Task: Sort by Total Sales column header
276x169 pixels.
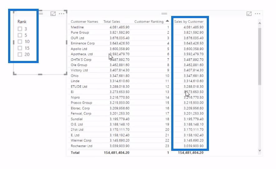Action: click(x=112, y=22)
